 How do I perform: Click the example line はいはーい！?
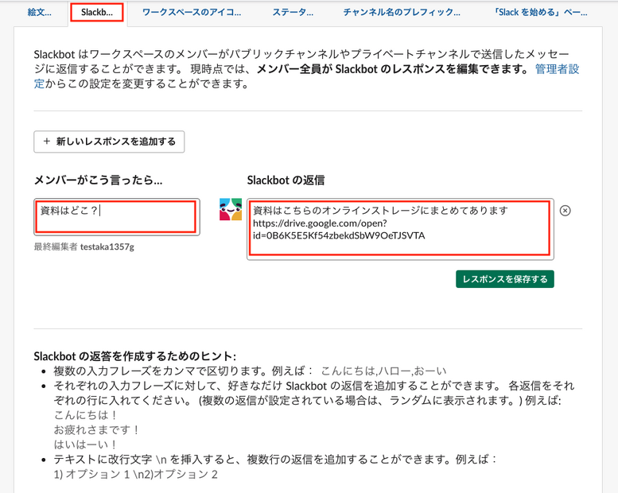[86, 444]
